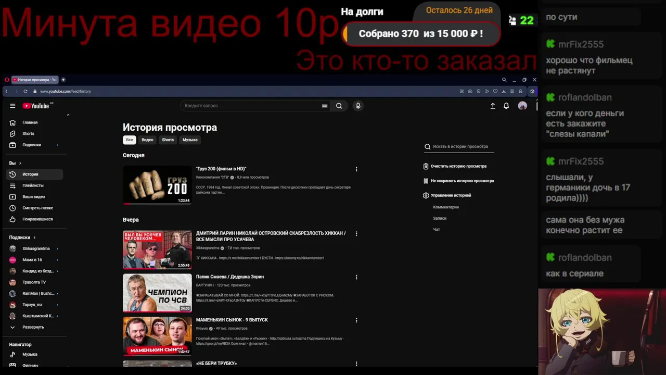Open the Дмитрий Ларин video title

pos(271,236)
